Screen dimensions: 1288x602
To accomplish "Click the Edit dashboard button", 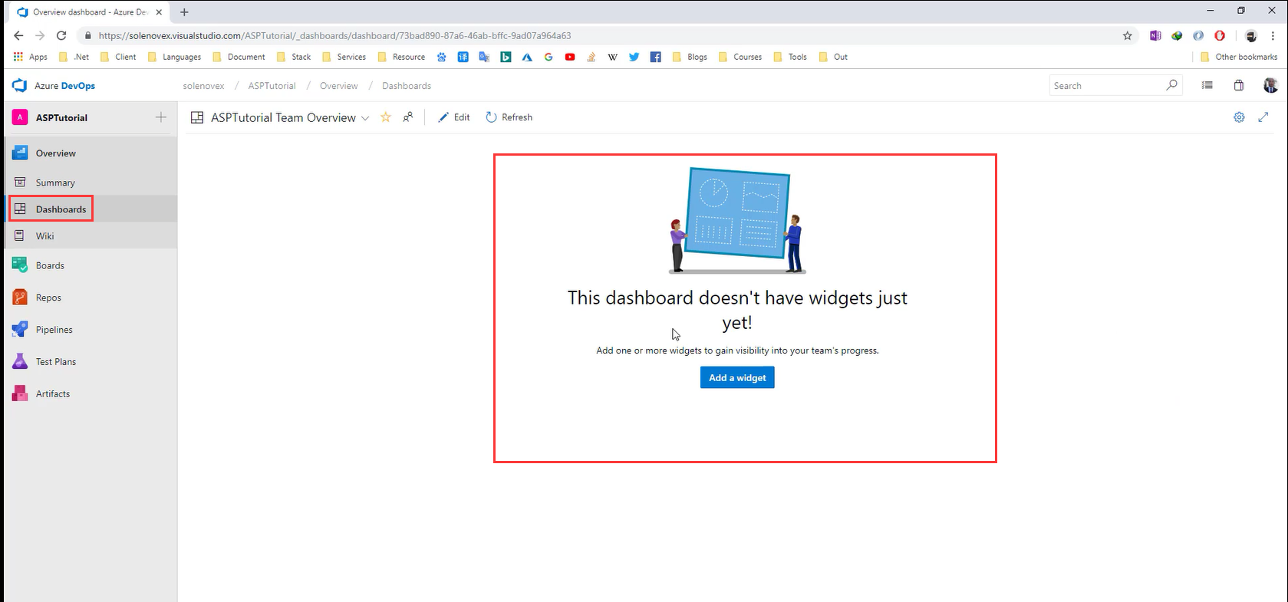I will pyautogui.click(x=454, y=117).
